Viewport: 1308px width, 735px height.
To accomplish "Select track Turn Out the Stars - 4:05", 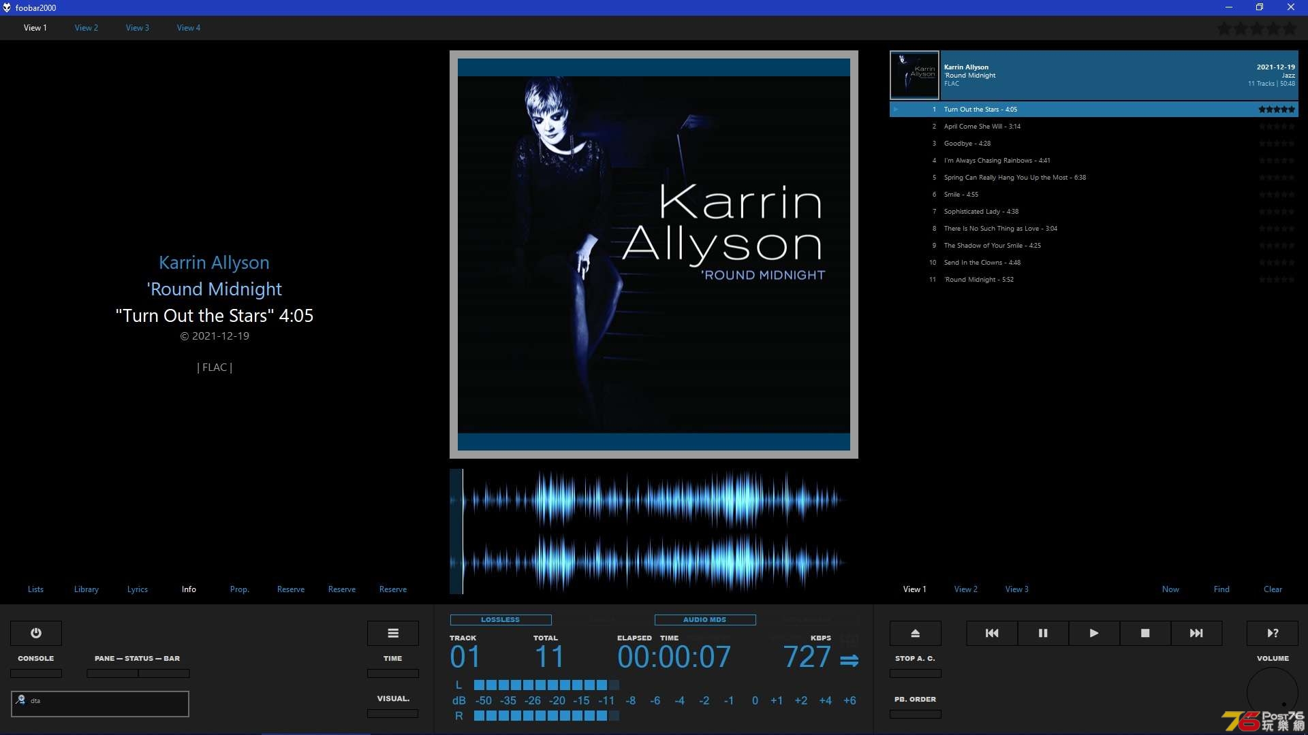I will pos(1094,109).
